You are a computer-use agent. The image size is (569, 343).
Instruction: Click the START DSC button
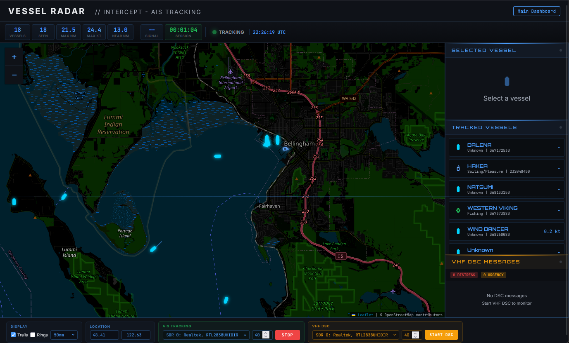point(441,335)
